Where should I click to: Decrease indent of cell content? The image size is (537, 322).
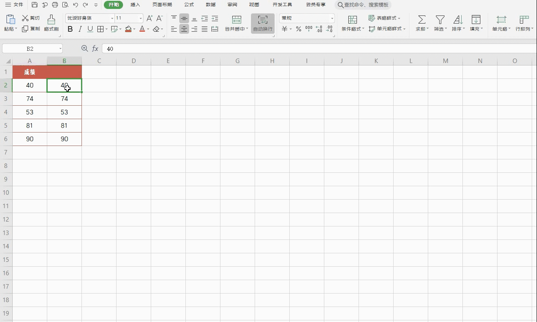click(x=205, y=18)
